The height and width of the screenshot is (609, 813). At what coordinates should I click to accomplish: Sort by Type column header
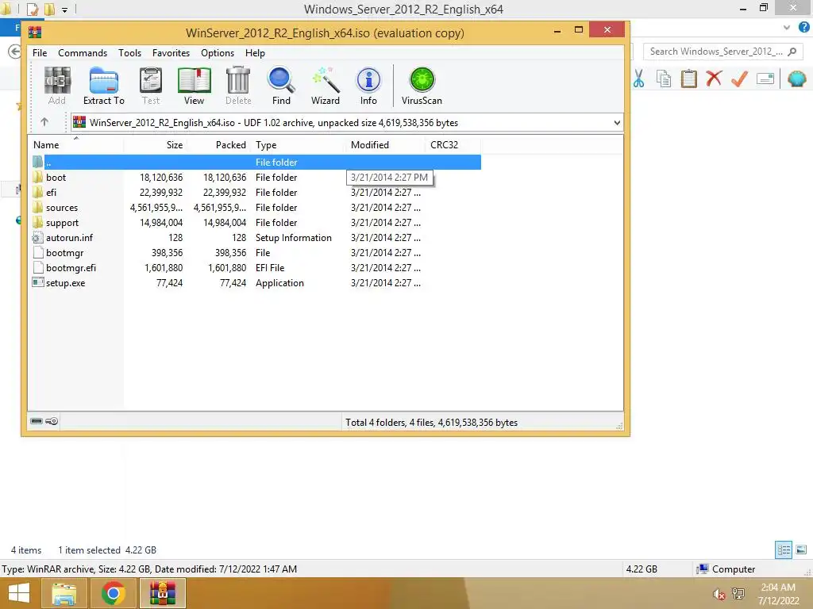pos(299,145)
